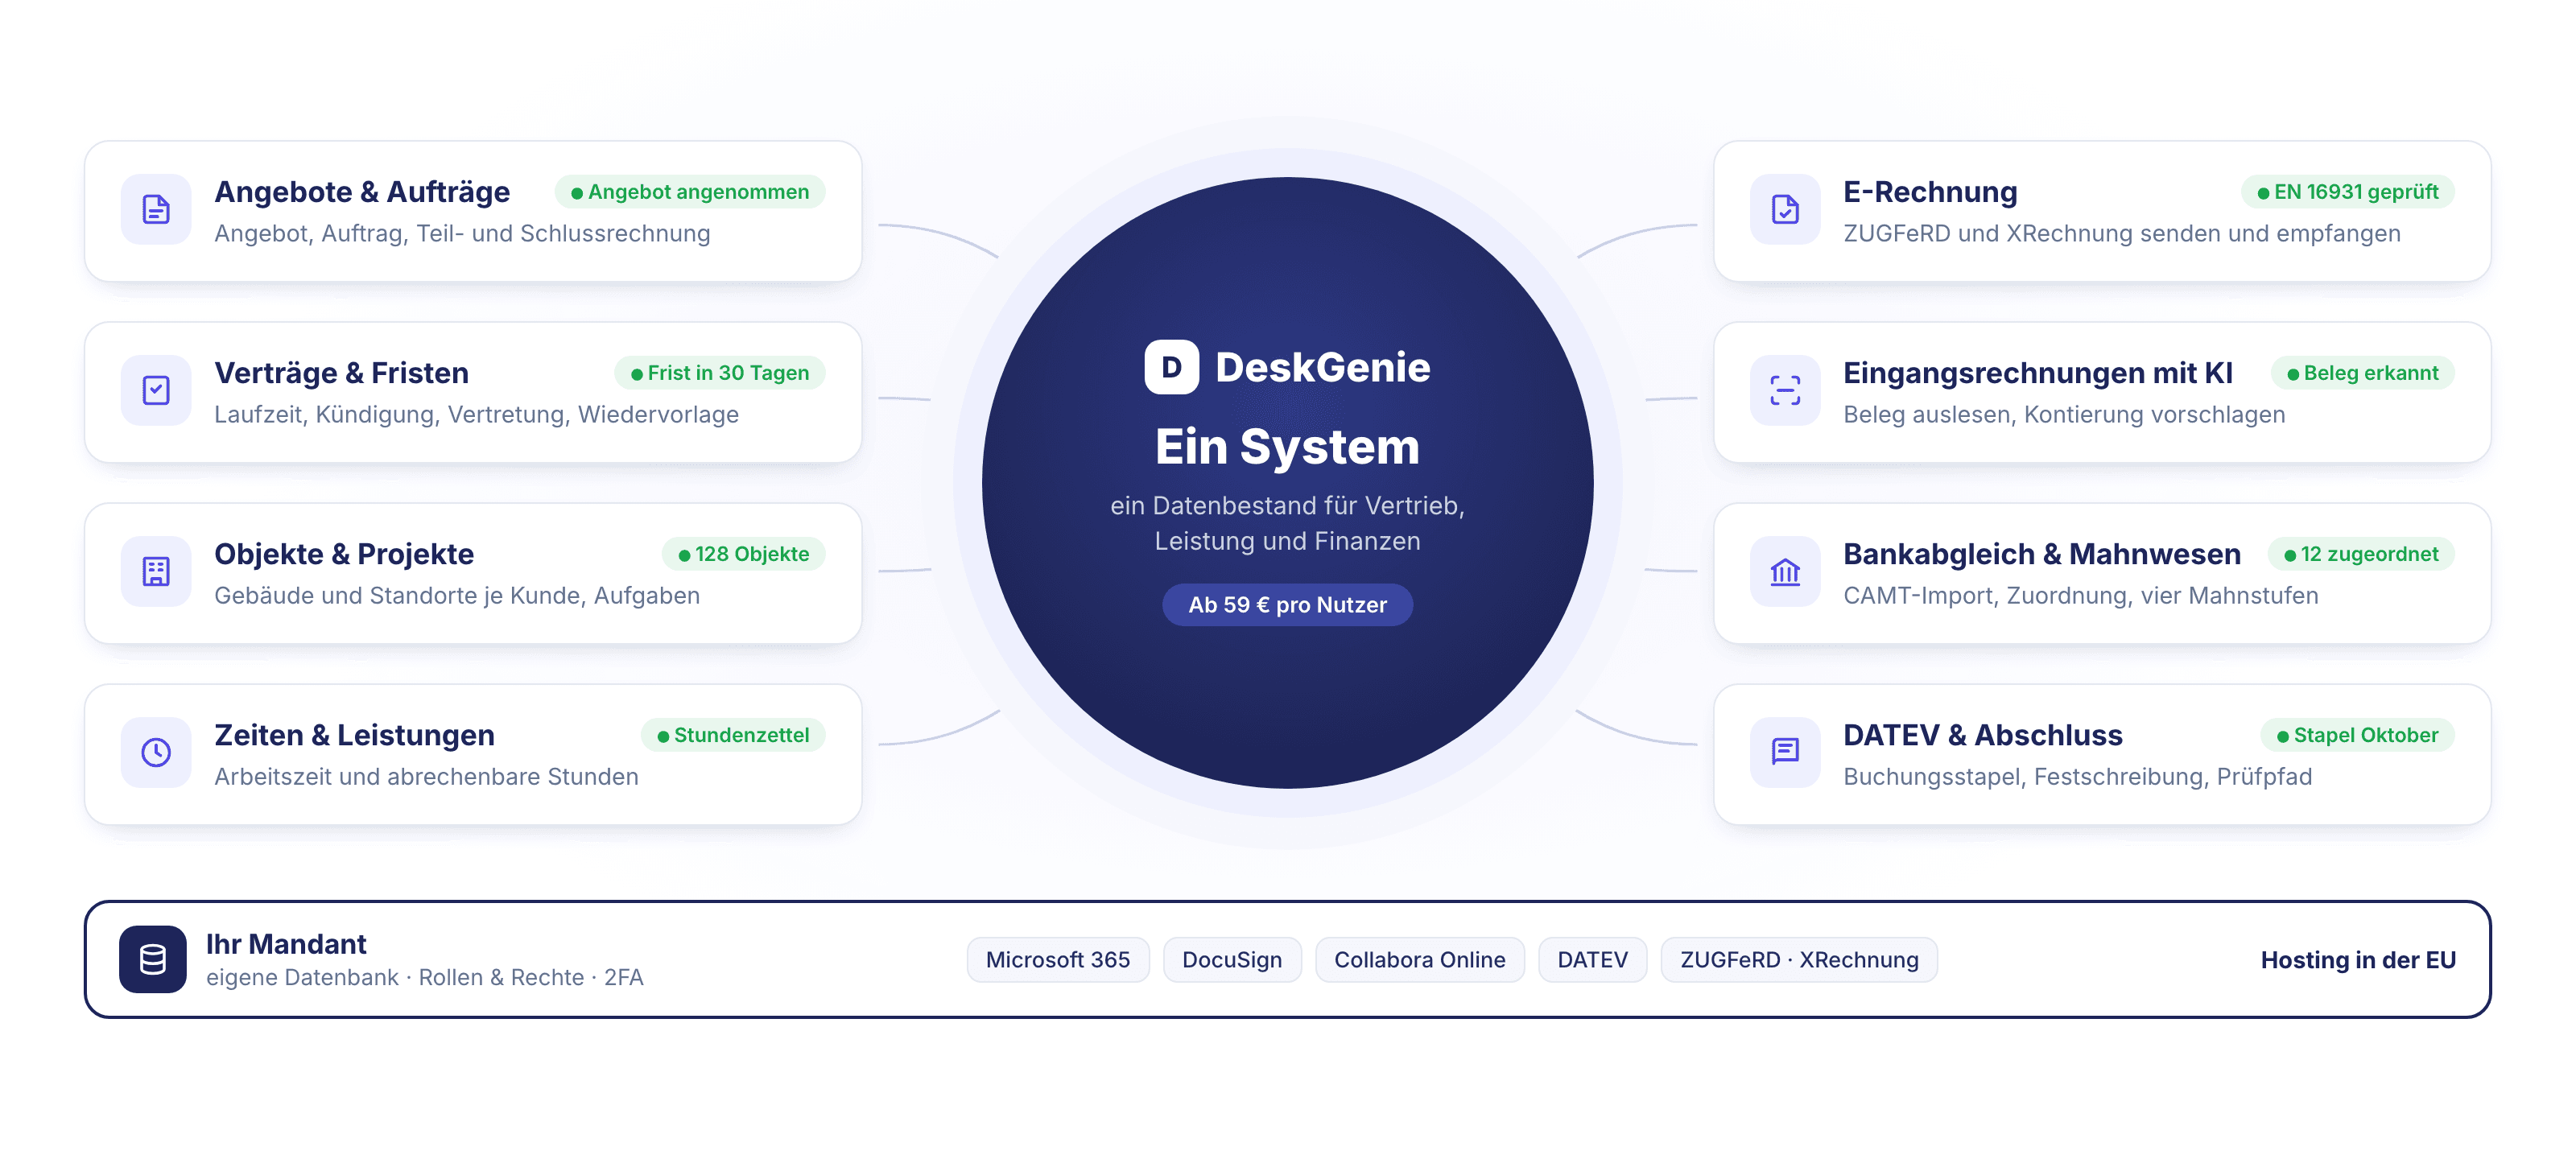Open the Bankabgleich & Mahnwesen heading
The width and height of the screenshot is (2576, 1159).
click(x=2042, y=554)
